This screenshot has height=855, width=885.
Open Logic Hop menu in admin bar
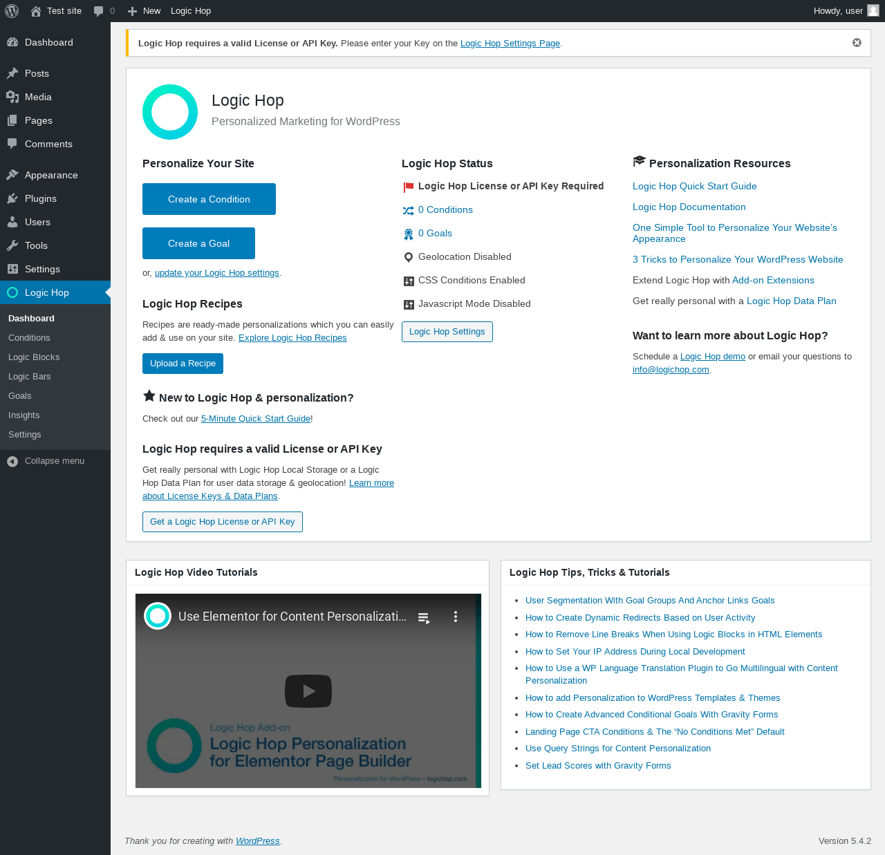[191, 11]
